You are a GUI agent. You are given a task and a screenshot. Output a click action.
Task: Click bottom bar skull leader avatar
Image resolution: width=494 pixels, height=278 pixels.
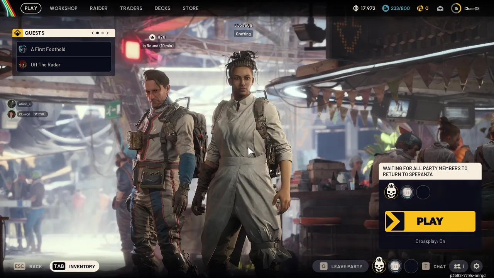379,265
